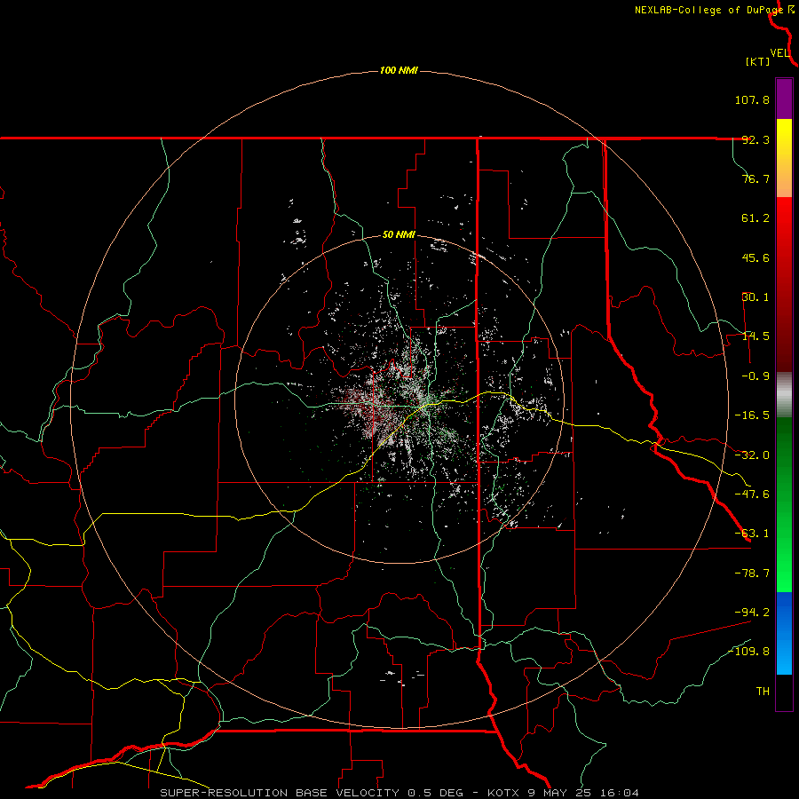Click the 50 NMI range ring label
Screen dimensions: 799x799
coord(399,235)
